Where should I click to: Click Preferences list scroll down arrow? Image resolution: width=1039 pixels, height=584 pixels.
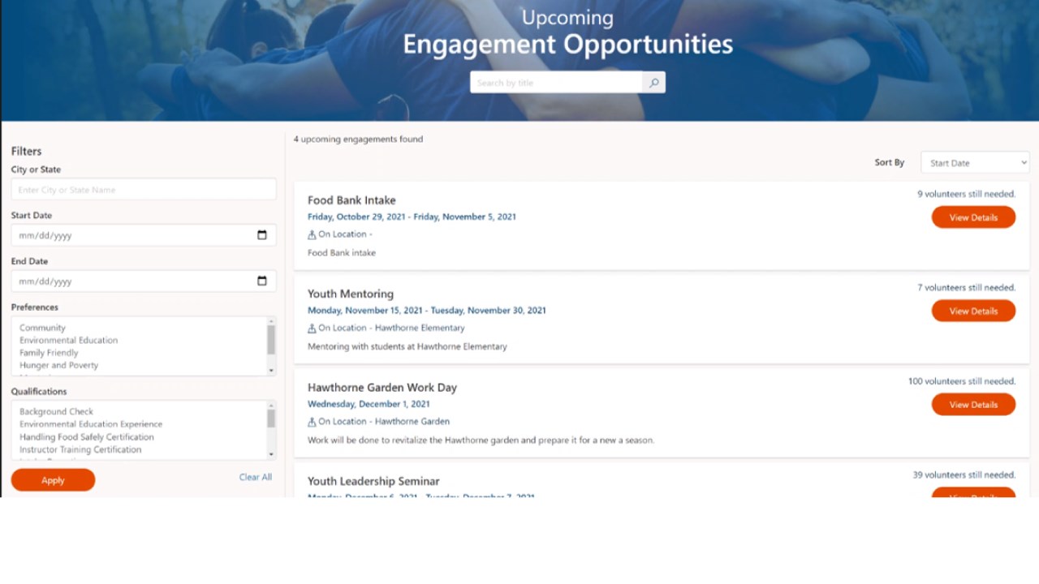271,371
